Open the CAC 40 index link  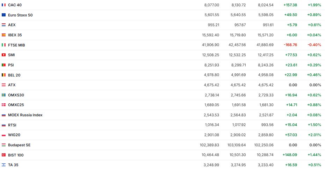(15, 5)
